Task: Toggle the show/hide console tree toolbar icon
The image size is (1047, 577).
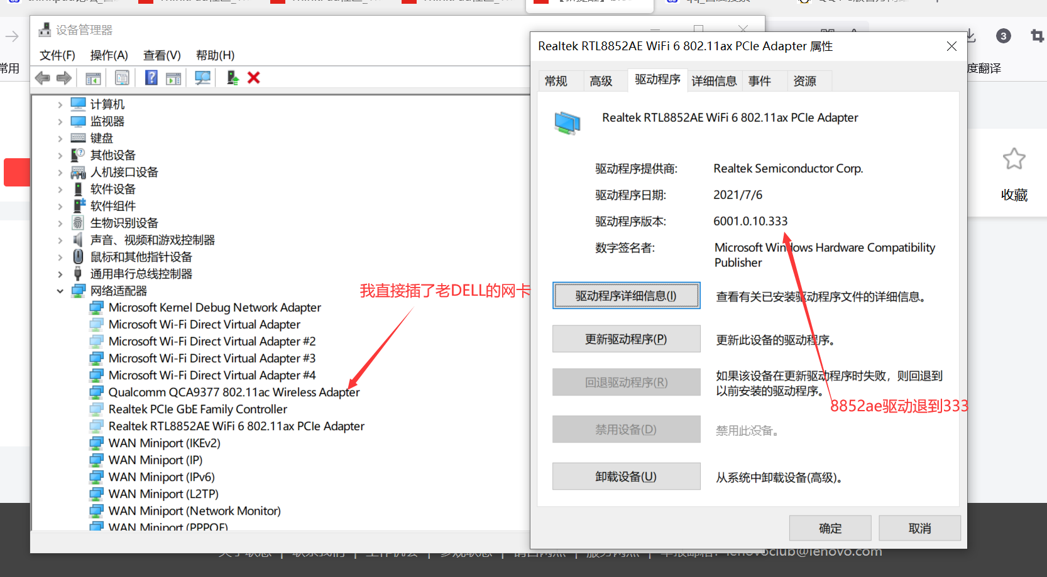Action: point(93,78)
